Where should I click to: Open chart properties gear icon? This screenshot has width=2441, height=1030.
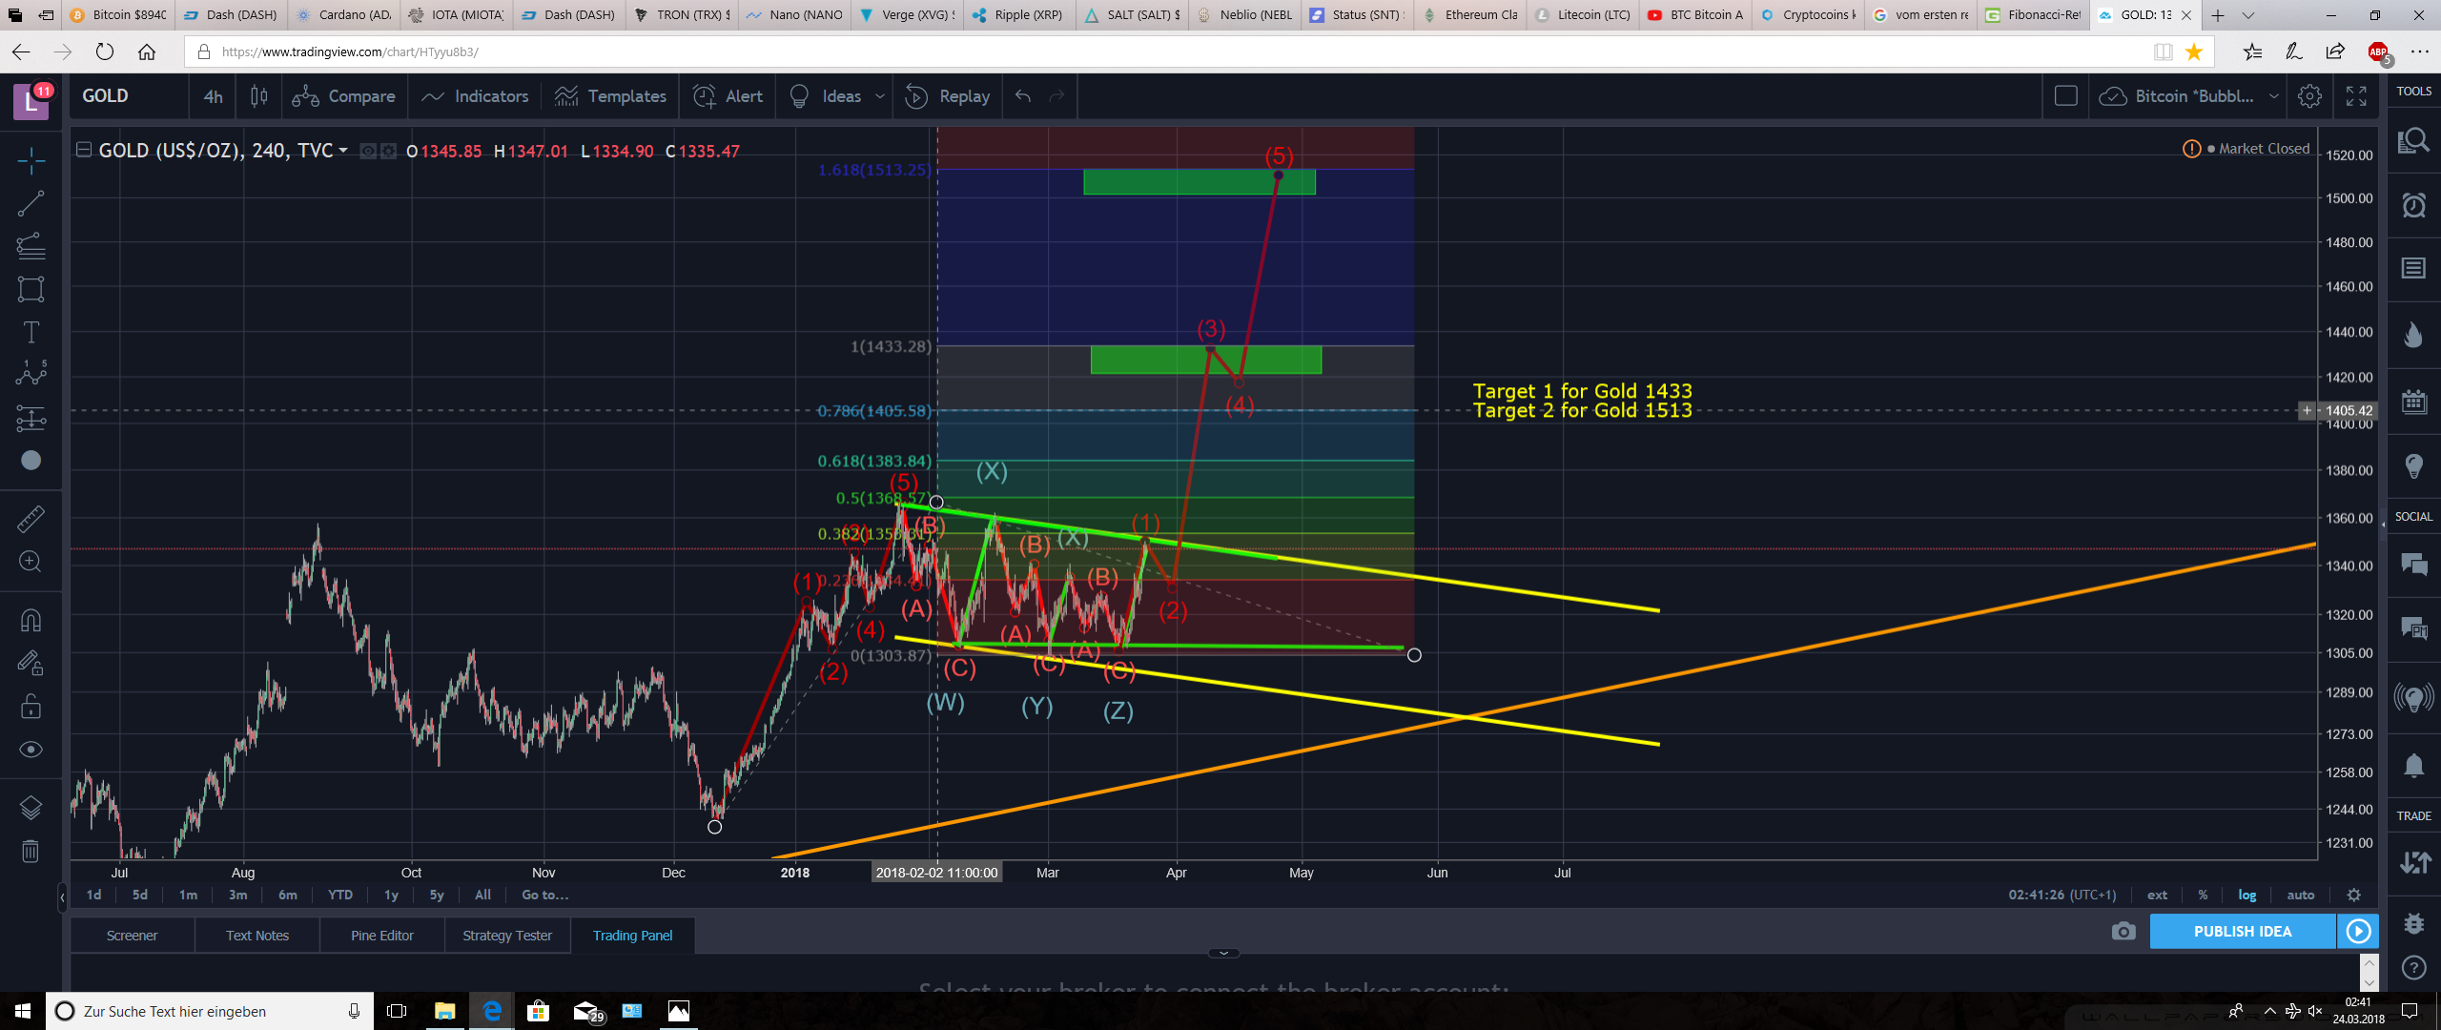2309,96
